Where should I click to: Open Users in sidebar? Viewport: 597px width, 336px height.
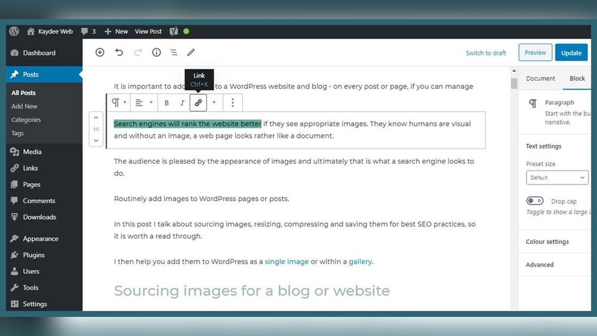click(x=44, y=272)
